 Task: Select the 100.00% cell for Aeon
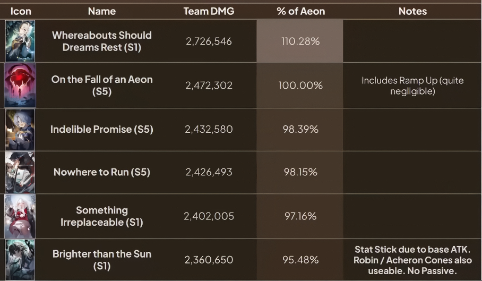[300, 86]
